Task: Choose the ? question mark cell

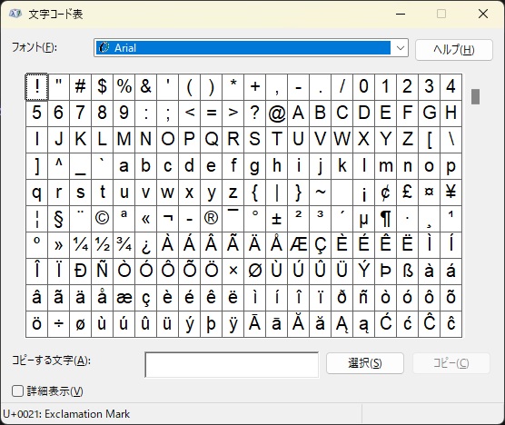Action: pos(254,114)
